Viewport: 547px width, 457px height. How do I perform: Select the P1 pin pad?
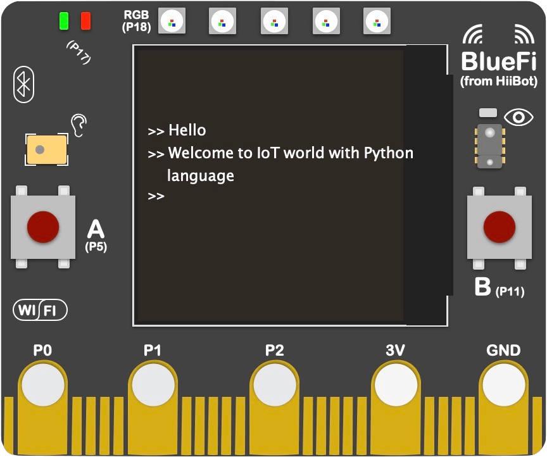click(152, 382)
